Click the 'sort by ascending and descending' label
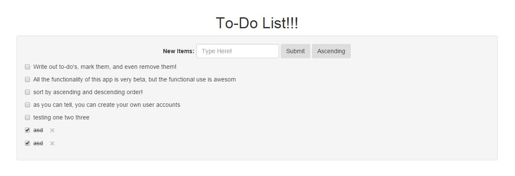515x176 pixels. pos(88,92)
